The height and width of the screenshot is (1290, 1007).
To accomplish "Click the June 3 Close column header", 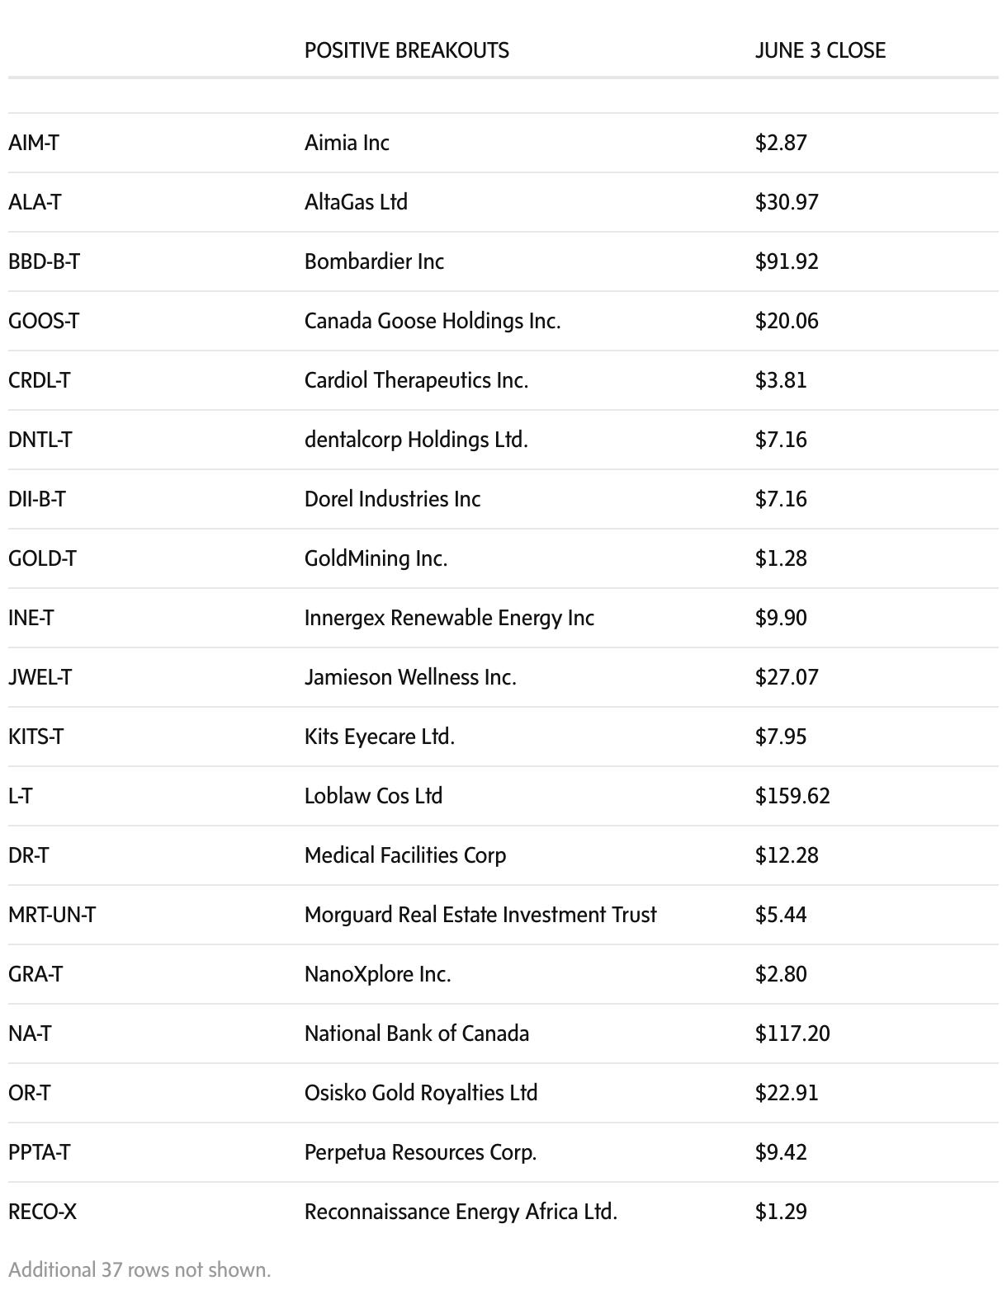I will [820, 50].
